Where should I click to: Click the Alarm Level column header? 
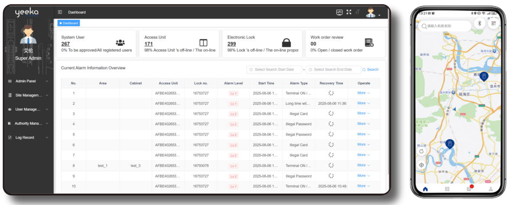[x=234, y=83]
